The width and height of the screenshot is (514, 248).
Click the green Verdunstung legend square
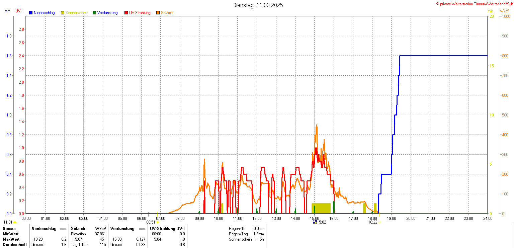click(x=94, y=13)
